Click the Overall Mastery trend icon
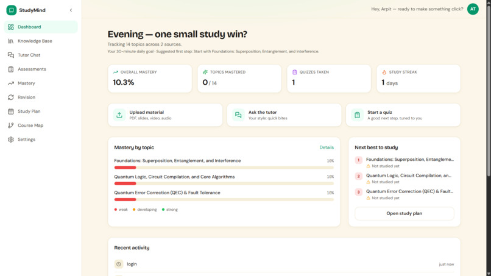 [x=116, y=72]
